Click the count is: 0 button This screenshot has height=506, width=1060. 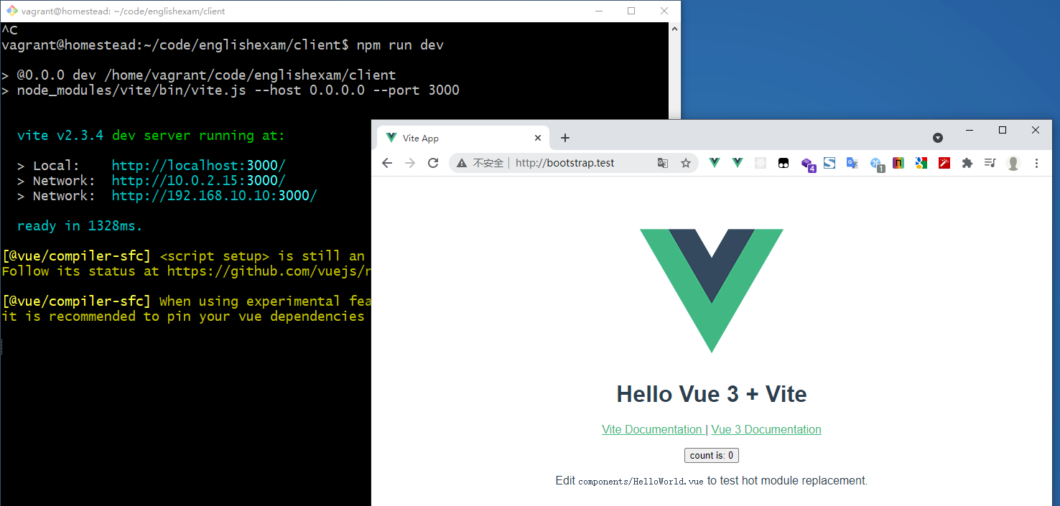click(x=712, y=455)
